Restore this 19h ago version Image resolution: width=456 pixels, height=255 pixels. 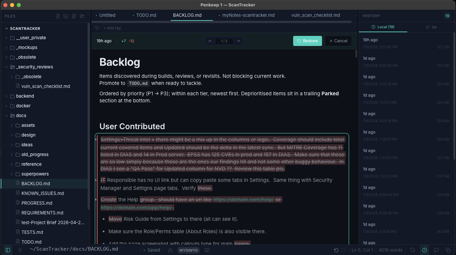[308, 41]
